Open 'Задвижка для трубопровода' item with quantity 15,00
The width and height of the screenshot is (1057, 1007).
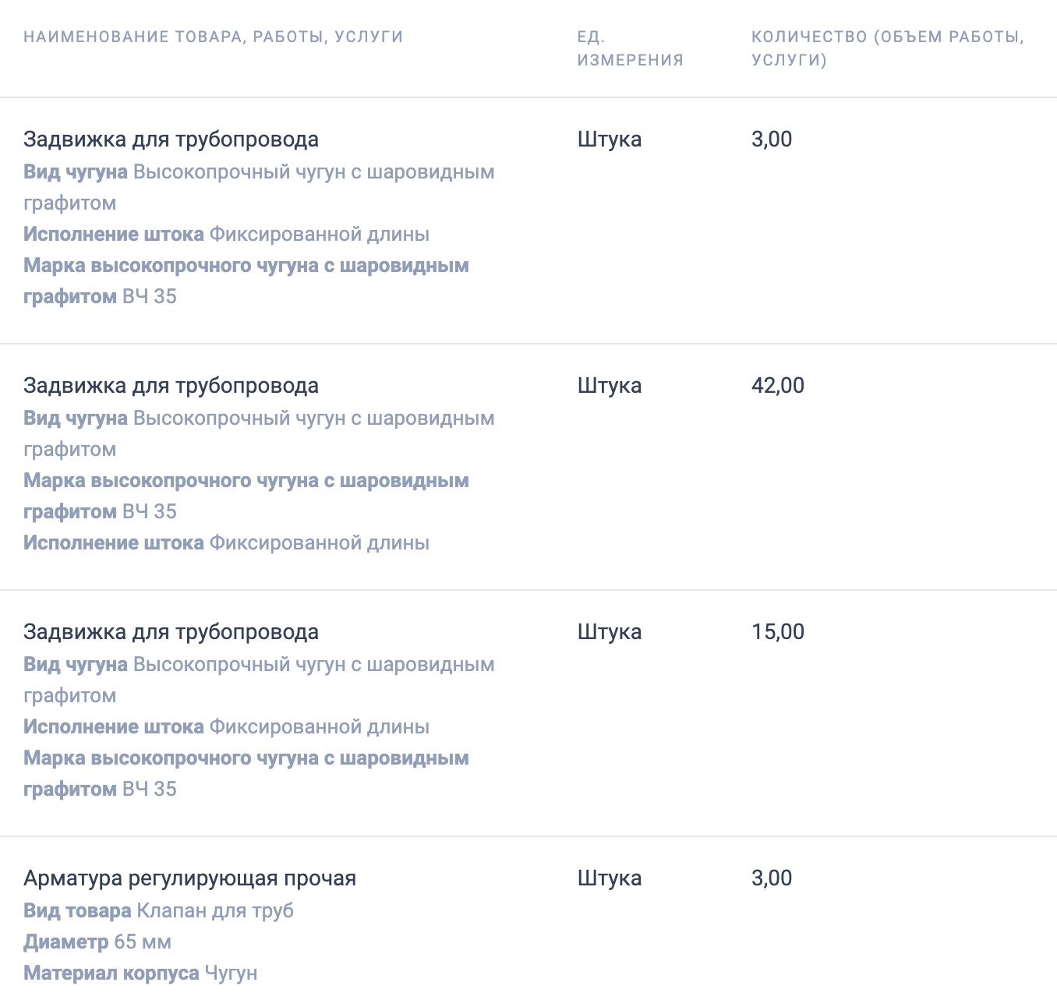coord(171,632)
